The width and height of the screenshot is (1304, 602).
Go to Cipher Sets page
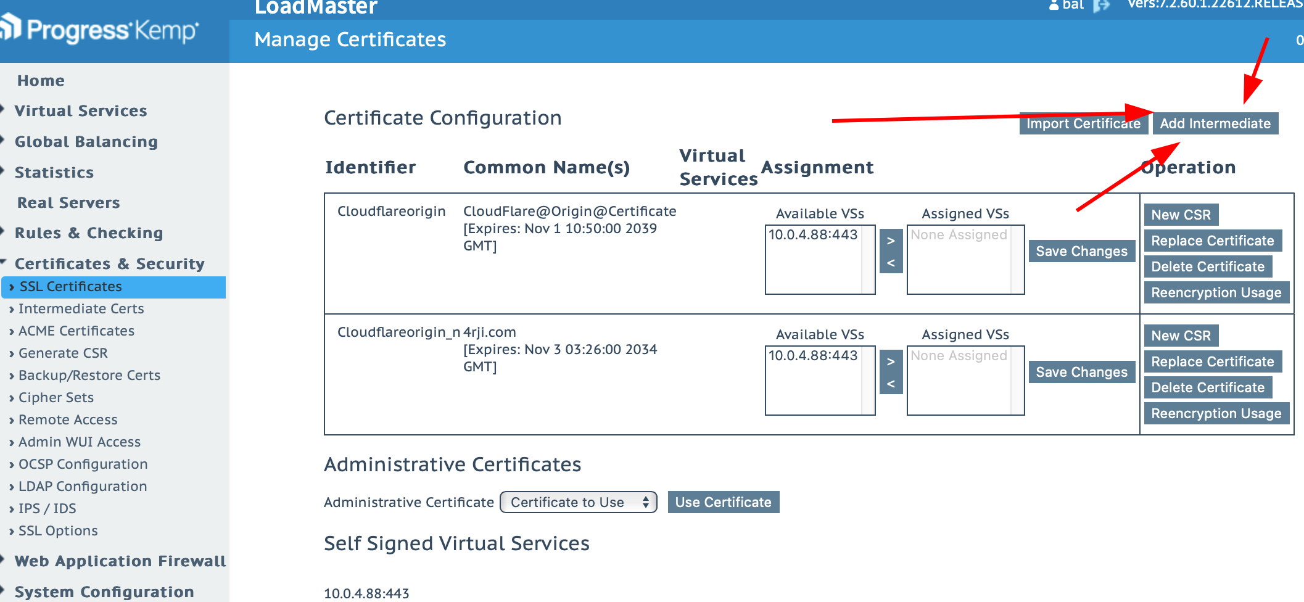coord(56,397)
